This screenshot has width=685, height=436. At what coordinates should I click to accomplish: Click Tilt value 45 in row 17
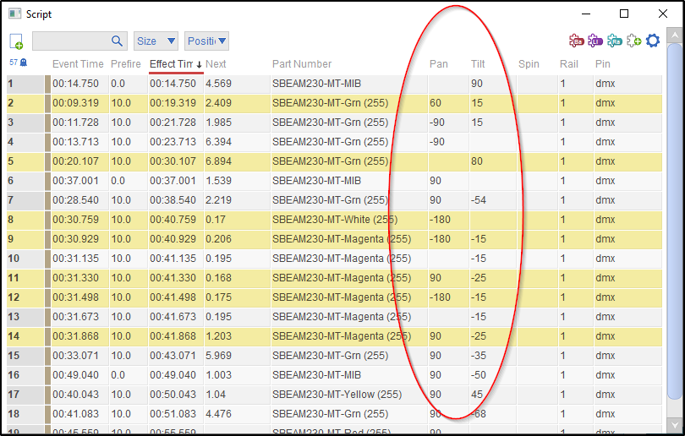tap(477, 395)
